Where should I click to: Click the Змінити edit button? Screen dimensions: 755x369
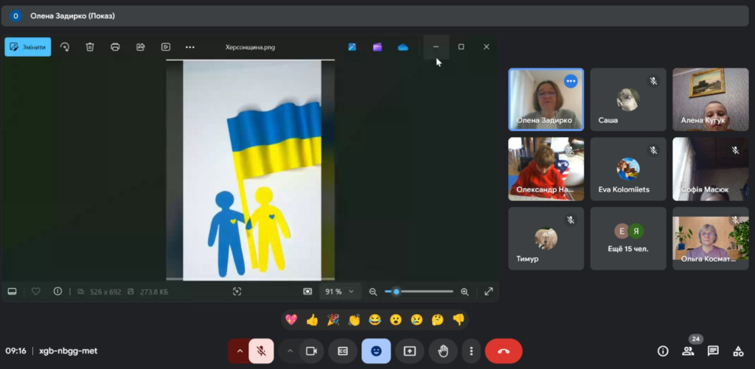(x=28, y=47)
